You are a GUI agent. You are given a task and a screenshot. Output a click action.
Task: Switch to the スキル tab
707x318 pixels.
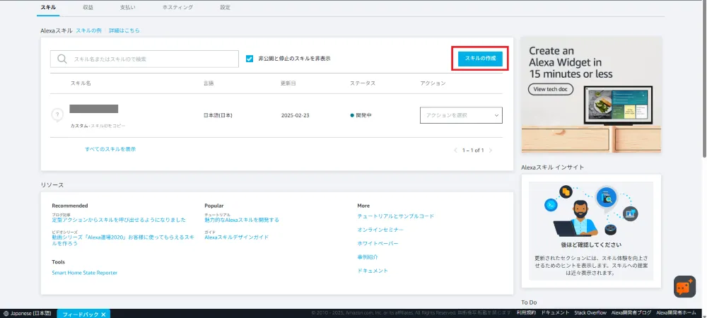click(48, 7)
